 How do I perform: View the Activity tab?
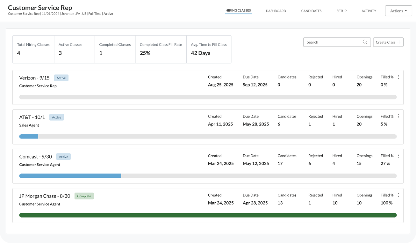[369, 11]
